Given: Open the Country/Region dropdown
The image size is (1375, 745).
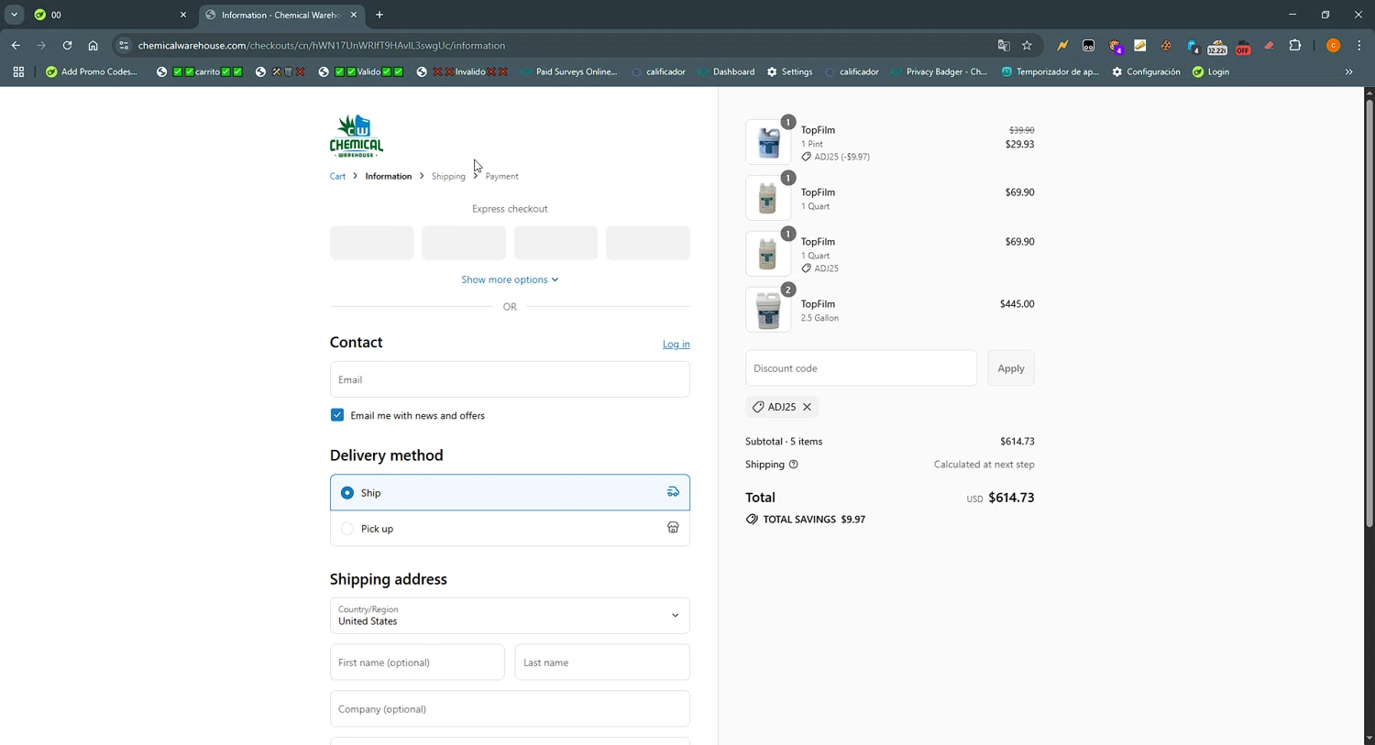Looking at the screenshot, I should coord(510,616).
